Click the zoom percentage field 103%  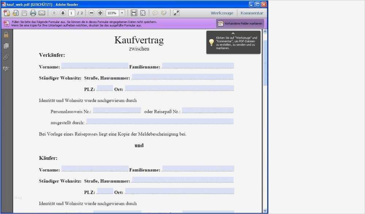tap(112, 13)
